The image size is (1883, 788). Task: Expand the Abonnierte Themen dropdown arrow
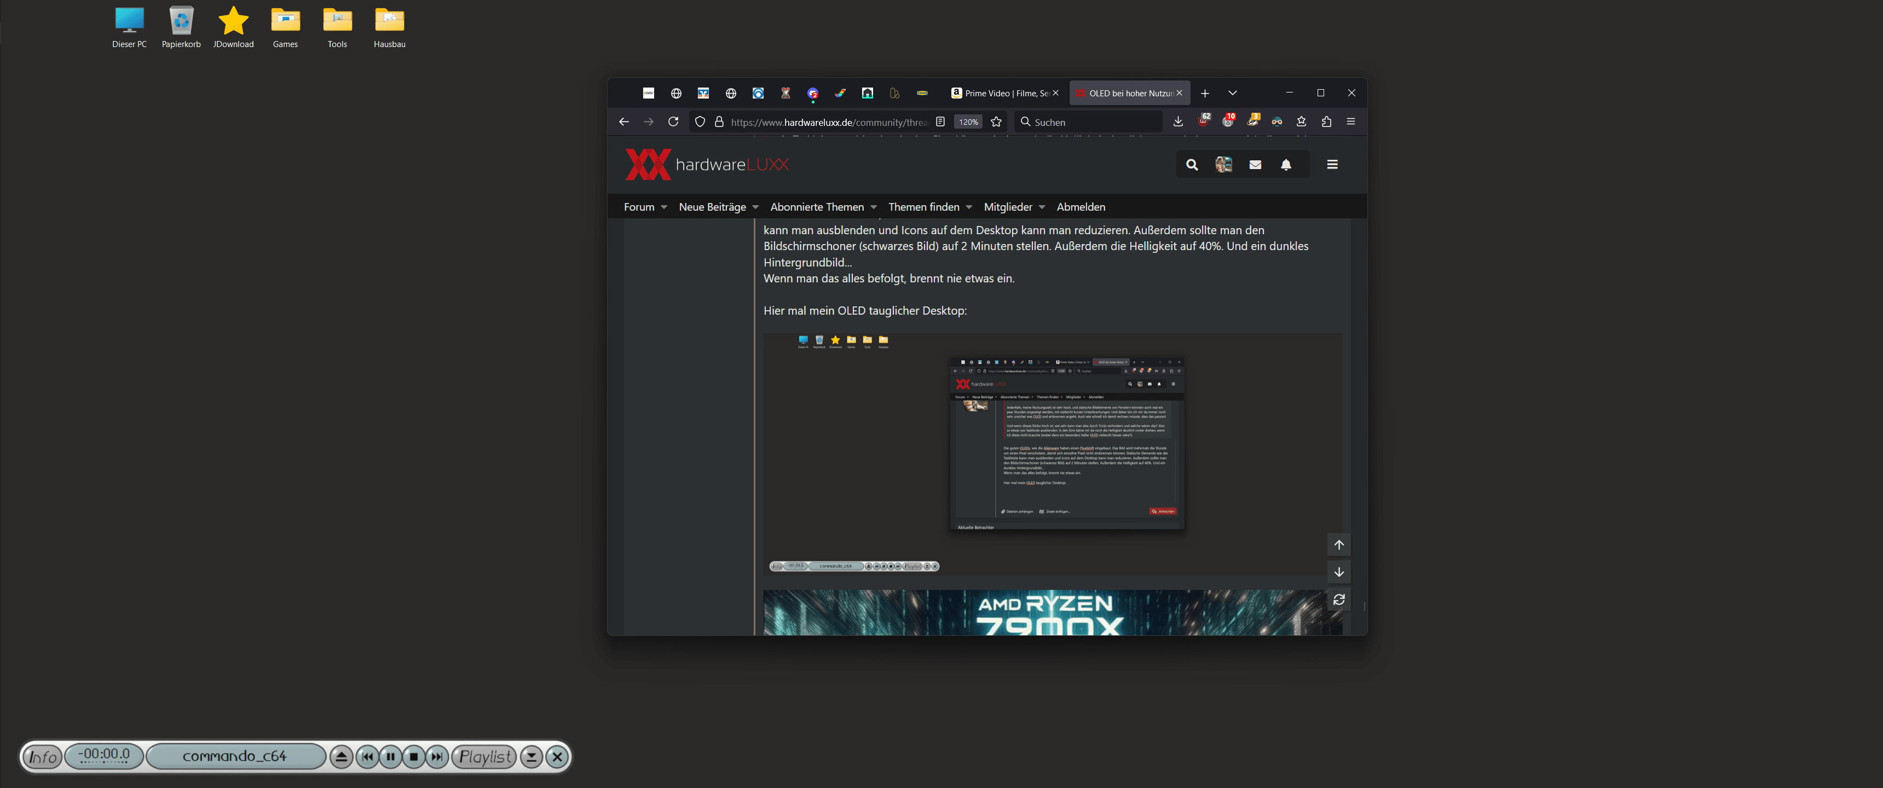874,207
